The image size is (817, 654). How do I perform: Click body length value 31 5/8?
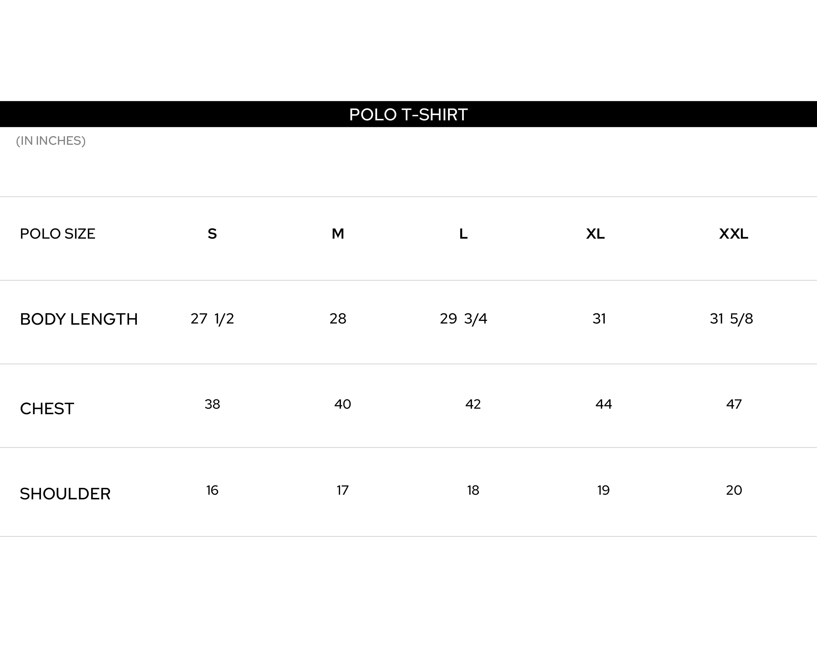pos(731,319)
